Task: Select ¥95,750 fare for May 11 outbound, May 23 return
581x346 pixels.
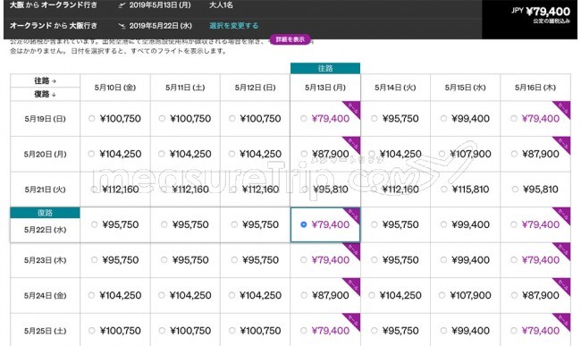Action: [x=185, y=260]
